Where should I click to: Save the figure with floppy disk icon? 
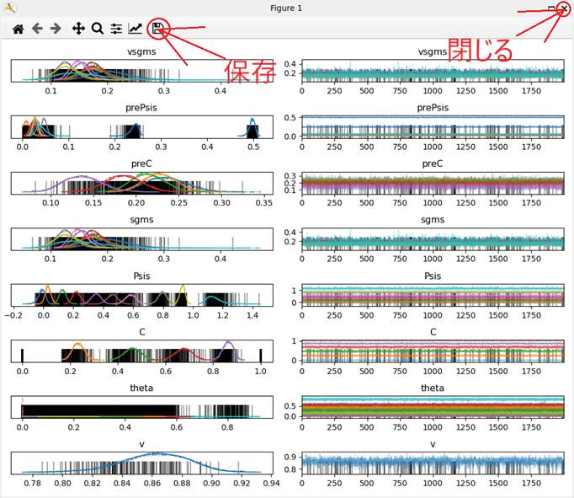157,29
